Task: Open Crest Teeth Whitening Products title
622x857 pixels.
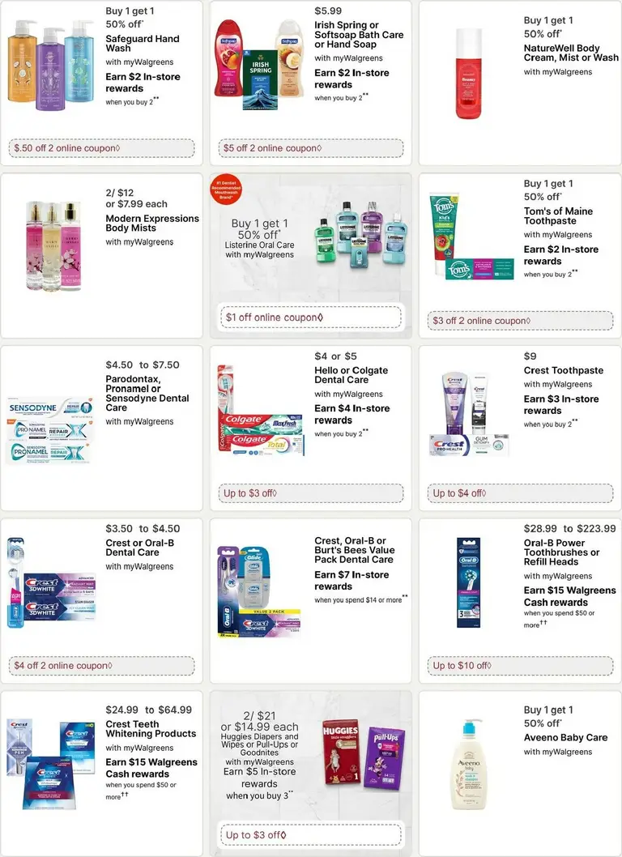Action: pyautogui.click(x=151, y=729)
